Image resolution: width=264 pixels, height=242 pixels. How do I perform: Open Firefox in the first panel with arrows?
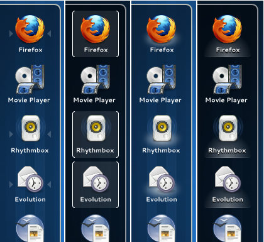click(30, 29)
